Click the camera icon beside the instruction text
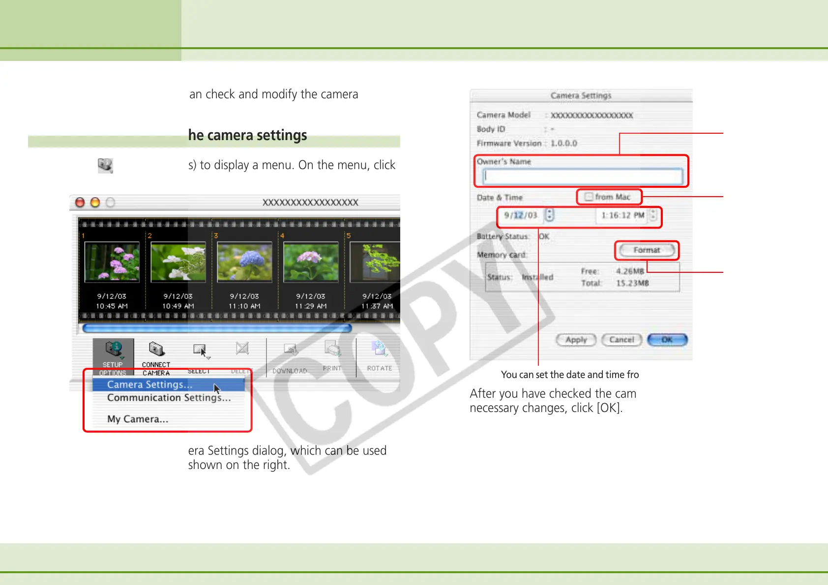The image size is (828, 585). pyautogui.click(x=105, y=166)
